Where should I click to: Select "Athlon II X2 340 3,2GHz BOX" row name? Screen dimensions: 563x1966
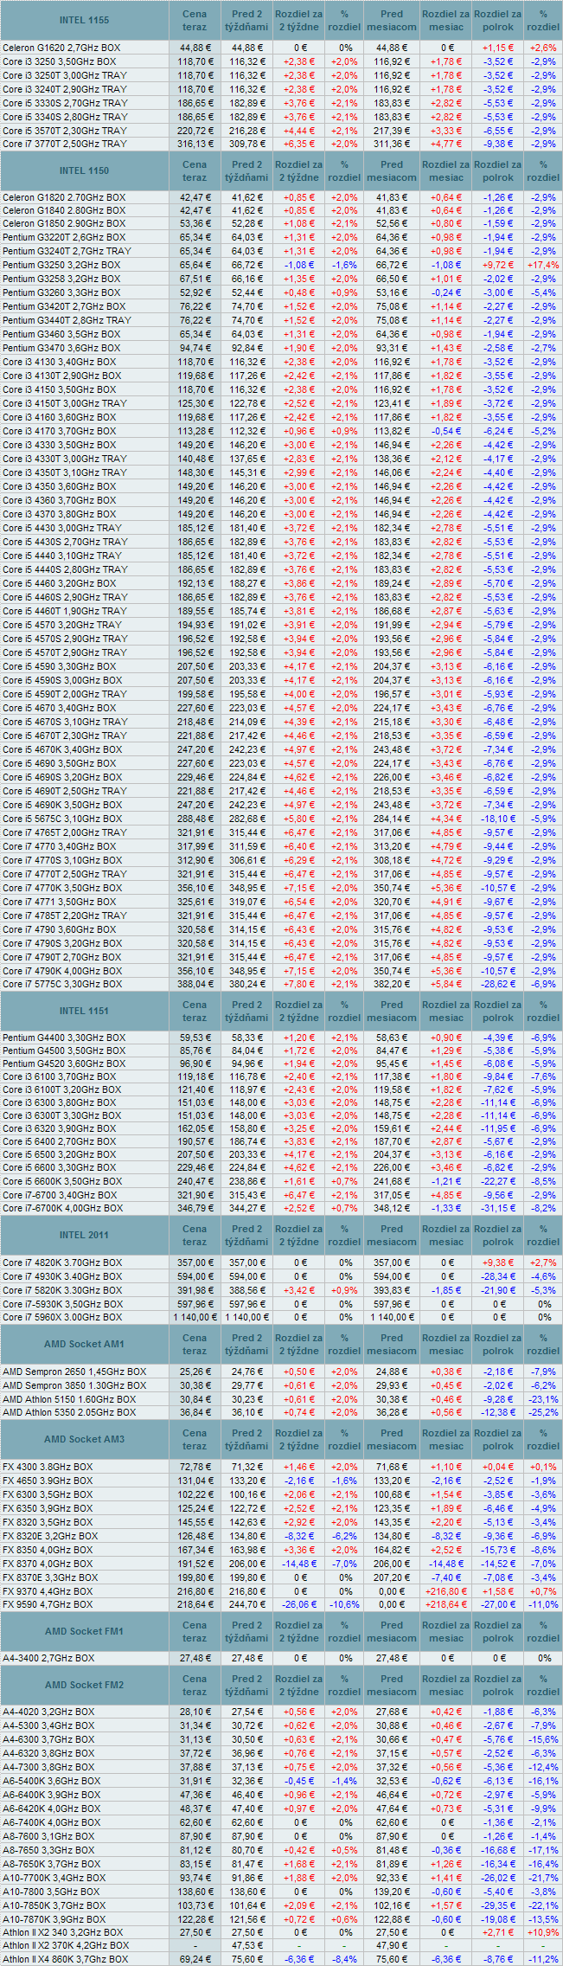pos(63,1932)
